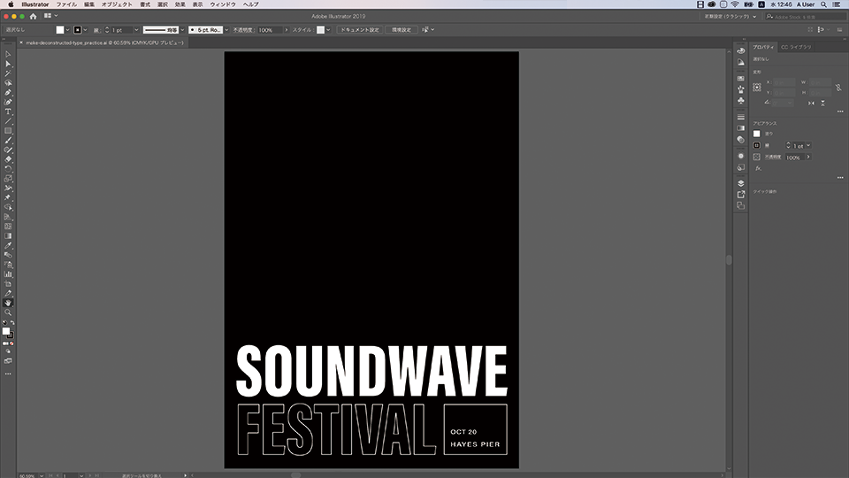Click fill color swatch in Properties panel
The height and width of the screenshot is (478, 849).
(757, 134)
